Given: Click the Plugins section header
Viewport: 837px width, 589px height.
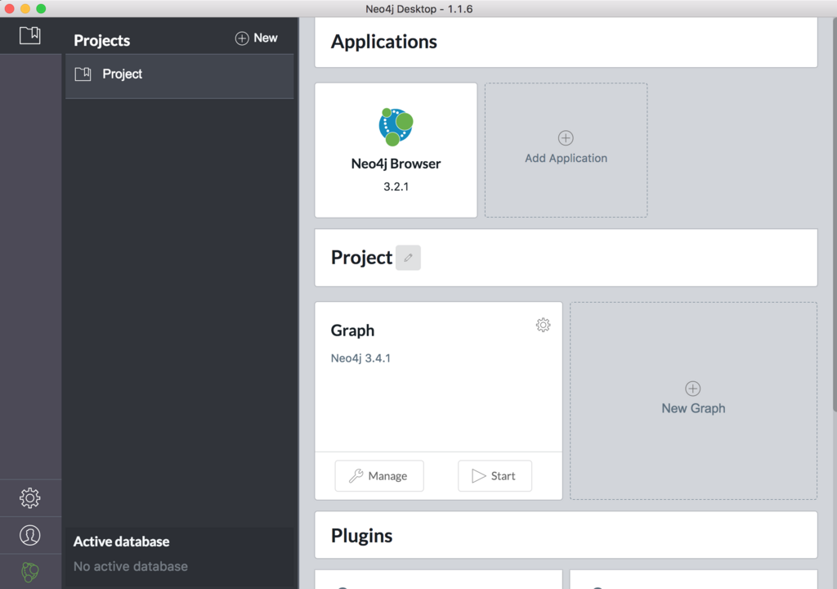Looking at the screenshot, I should (x=566, y=535).
